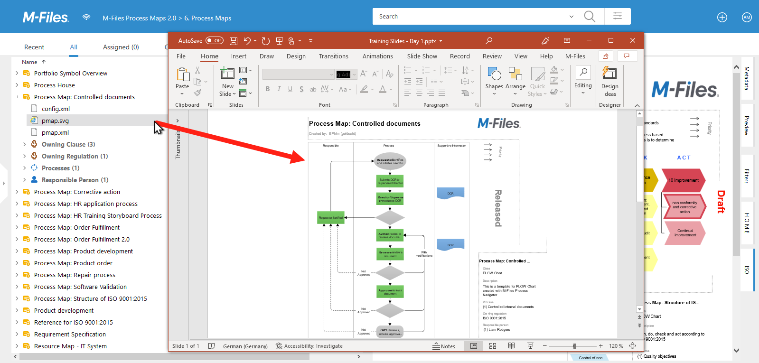759x363 pixels.
Task: Click M-Files create new plus icon
Action: [x=722, y=18]
